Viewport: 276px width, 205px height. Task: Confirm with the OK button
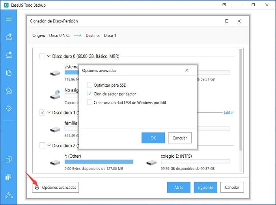pos(153,138)
